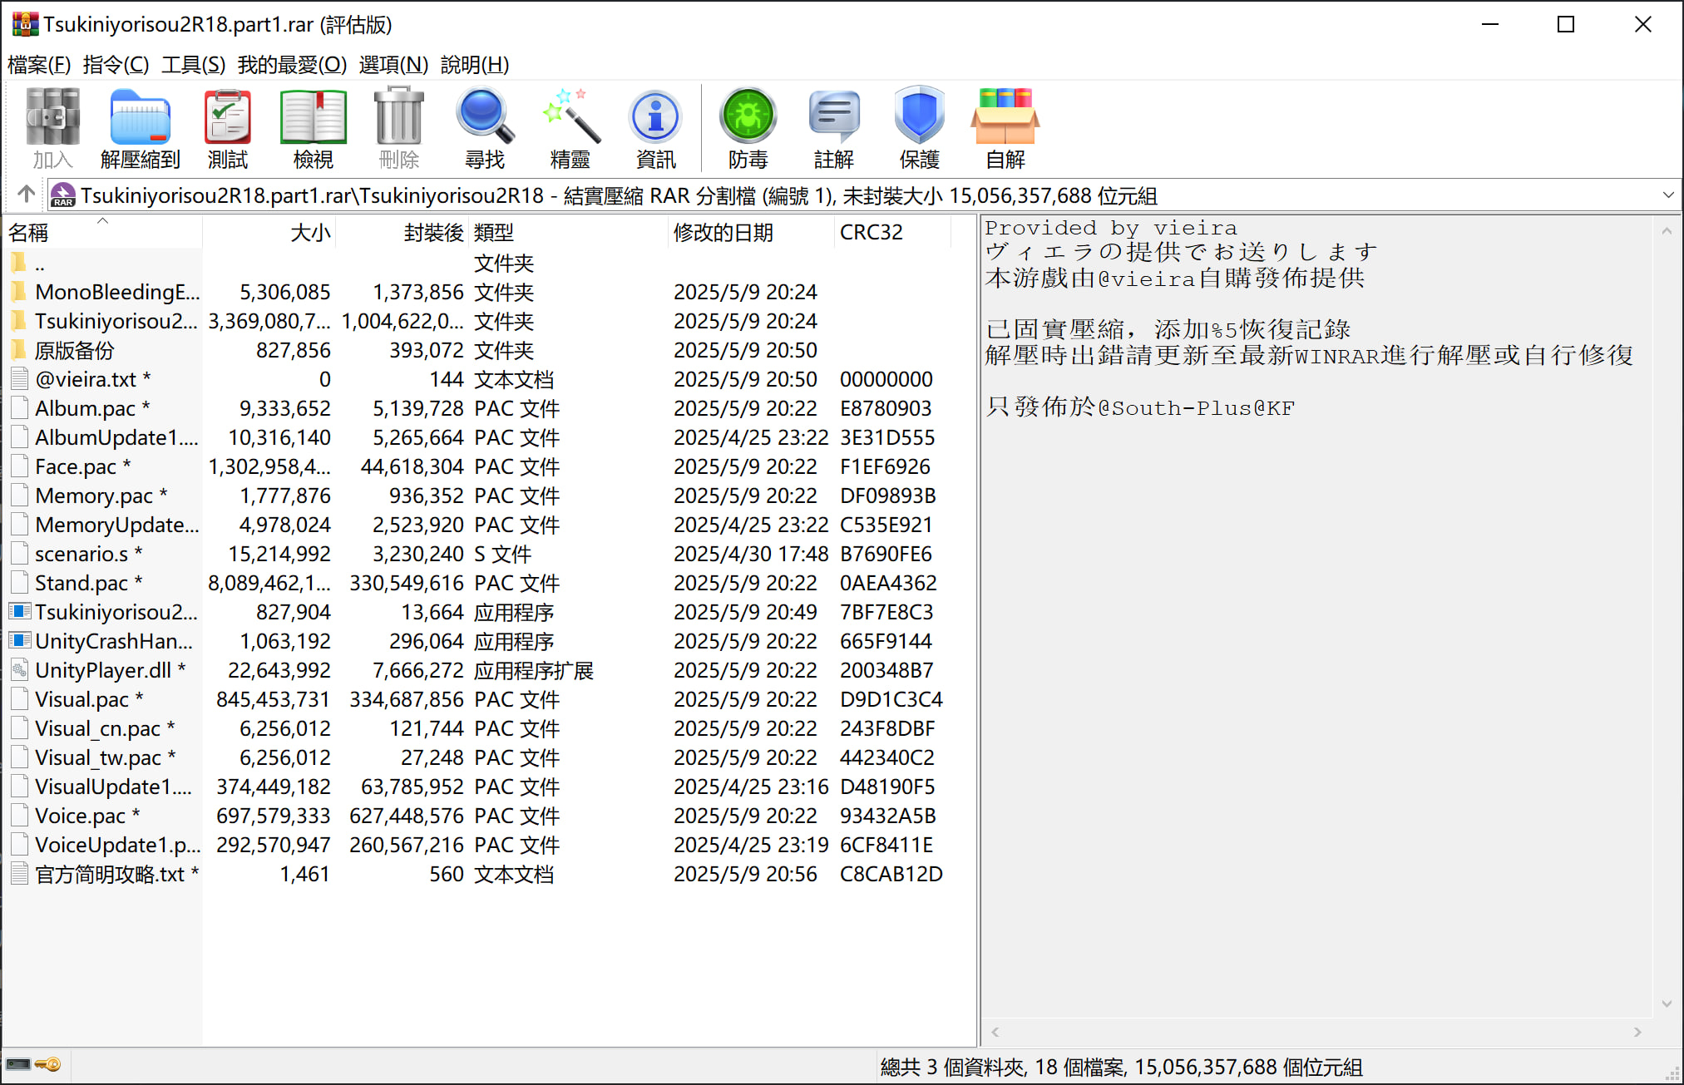Open the 選項(N) menu

coord(393,64)
